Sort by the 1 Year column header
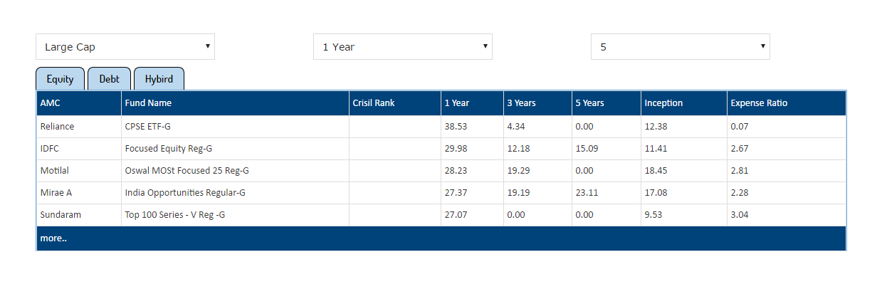882x289 pixels. tap(457, 103)
